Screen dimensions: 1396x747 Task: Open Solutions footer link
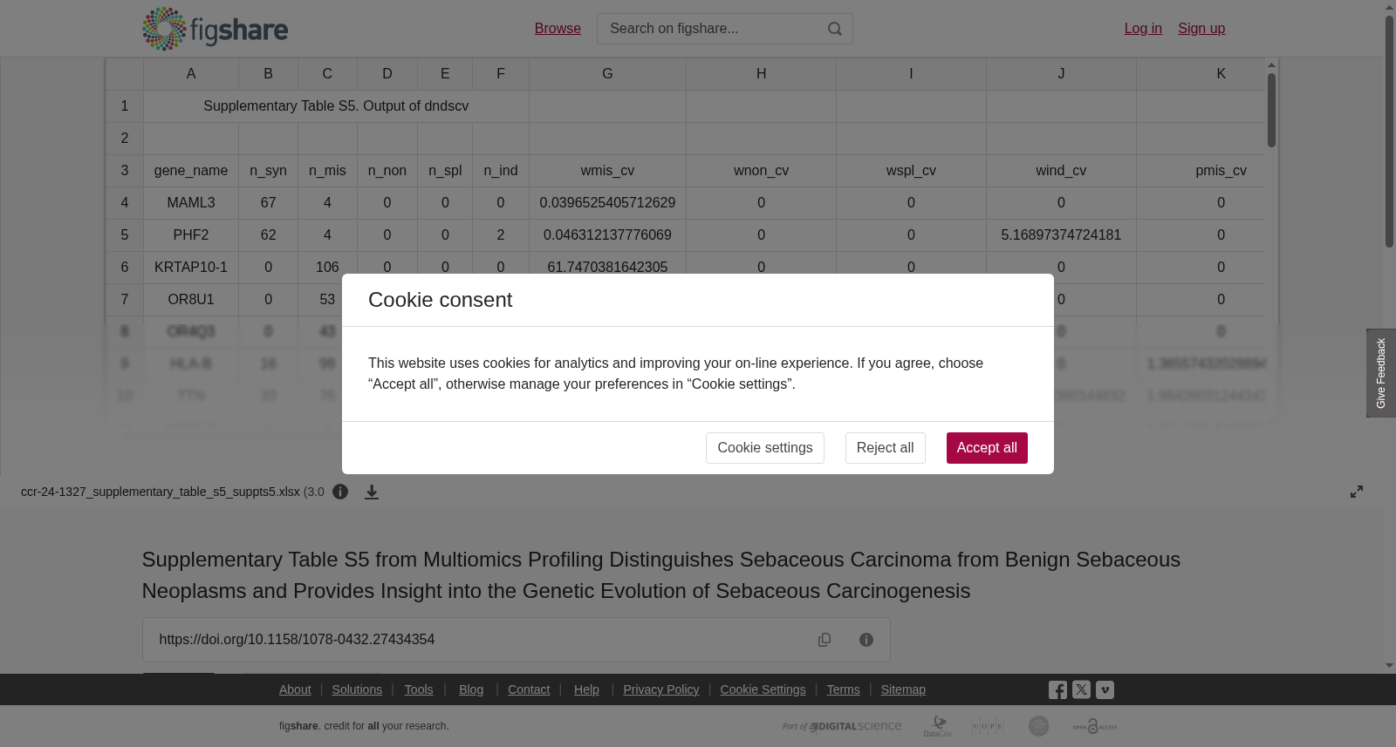pos(357,689)
